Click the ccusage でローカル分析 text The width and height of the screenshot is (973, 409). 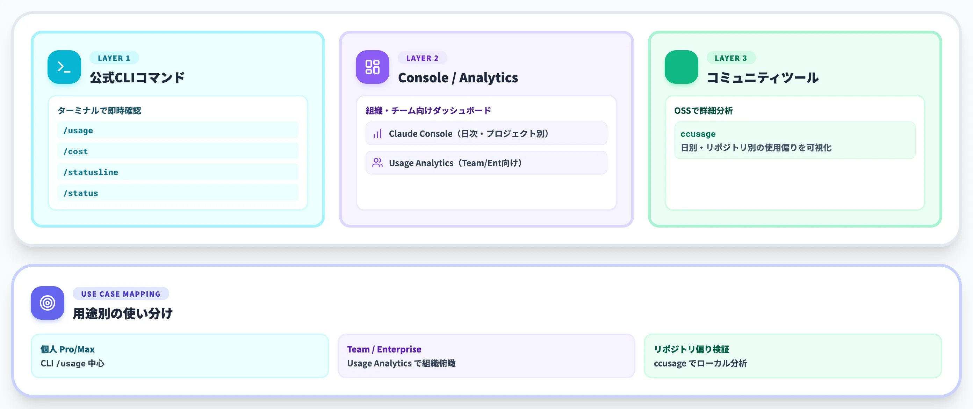(700, 363)
